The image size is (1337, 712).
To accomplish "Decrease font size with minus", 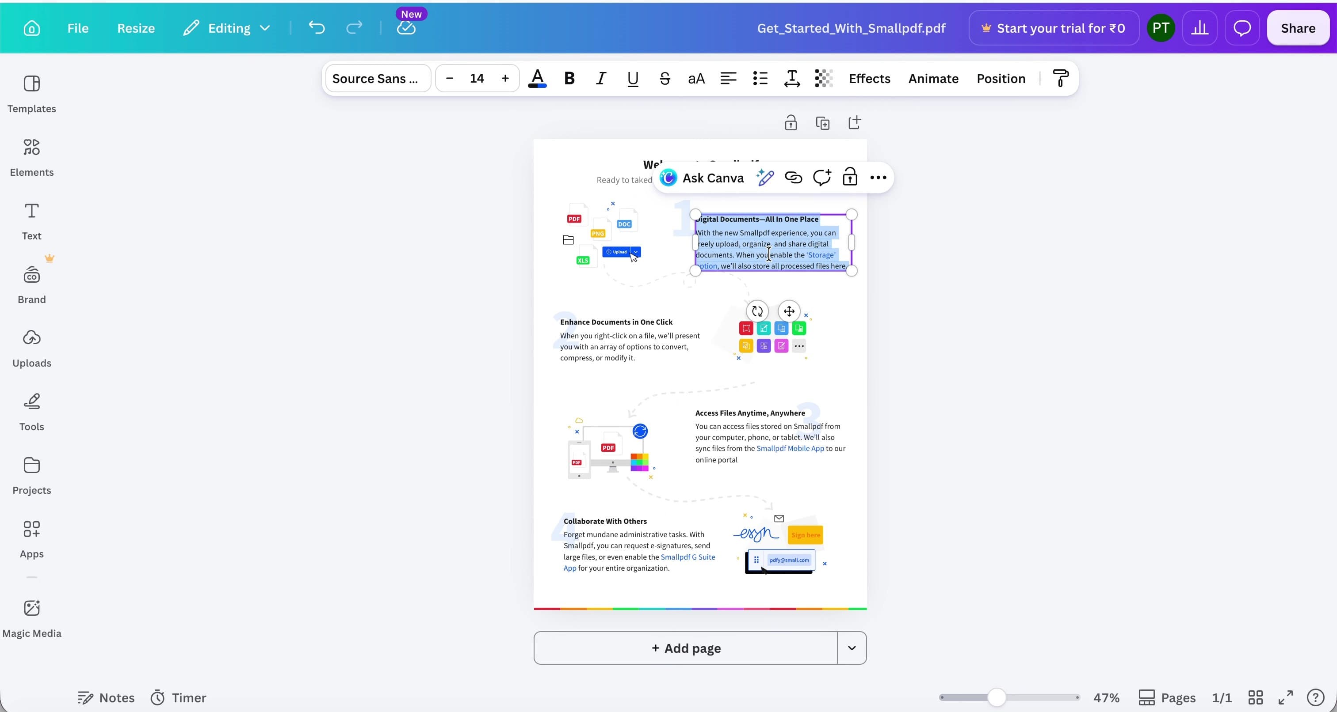I will pyautogui.click(x=450, y=78).
